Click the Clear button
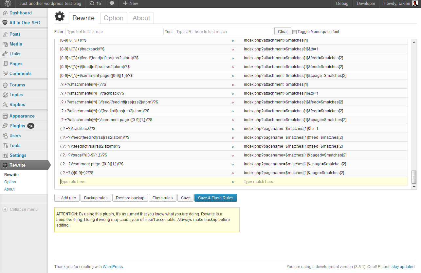The height and width of the screenshot is (273, 421). click(283, 32)
